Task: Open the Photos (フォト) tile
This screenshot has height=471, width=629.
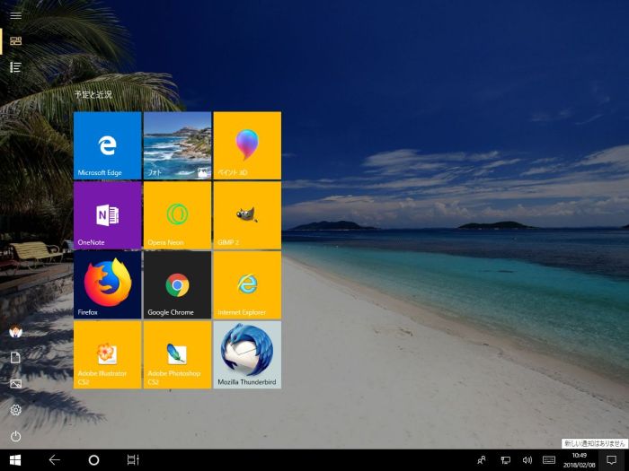Action: [177, 145]
